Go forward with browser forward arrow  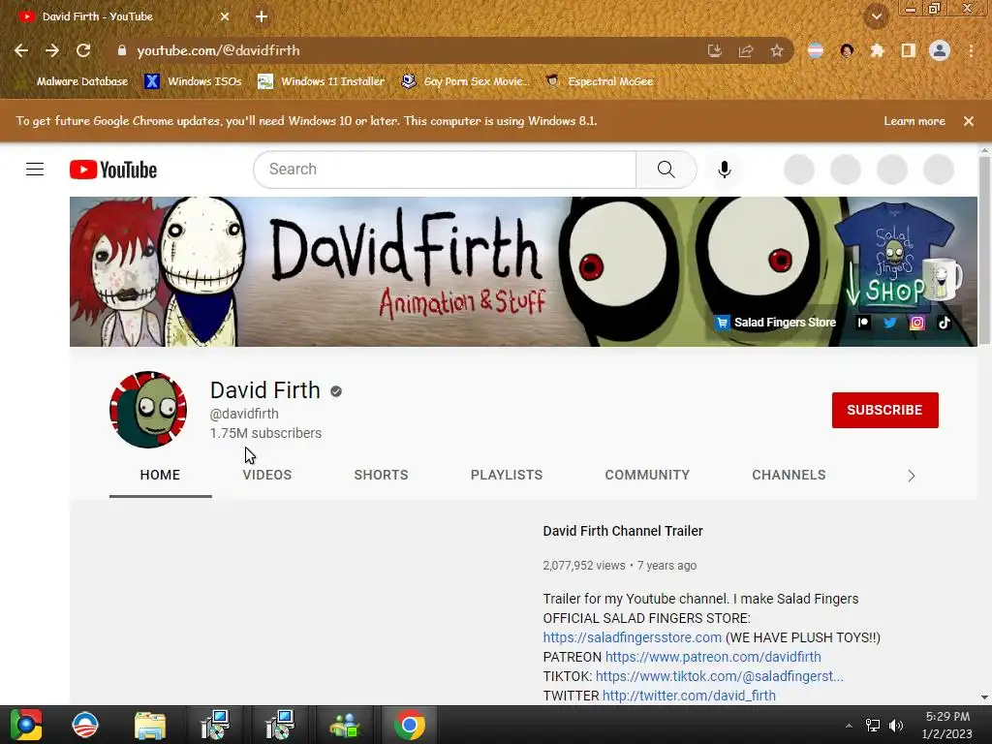pyautogui.click(x=52, y=50)
